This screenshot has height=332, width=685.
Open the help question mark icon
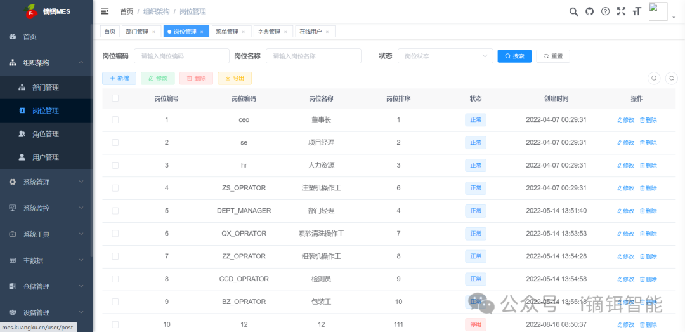click(605, 11)
